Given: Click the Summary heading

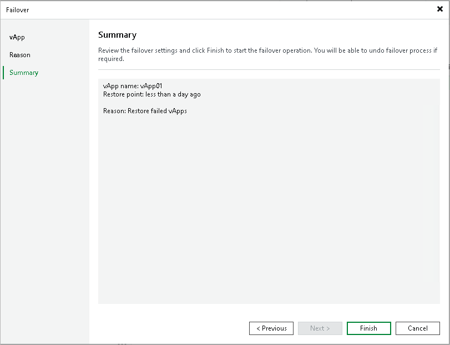Looking at the screenshot, I should click(118, 35).
